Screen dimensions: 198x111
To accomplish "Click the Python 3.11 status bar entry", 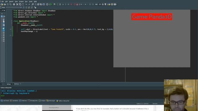I will tap(143, 104).
